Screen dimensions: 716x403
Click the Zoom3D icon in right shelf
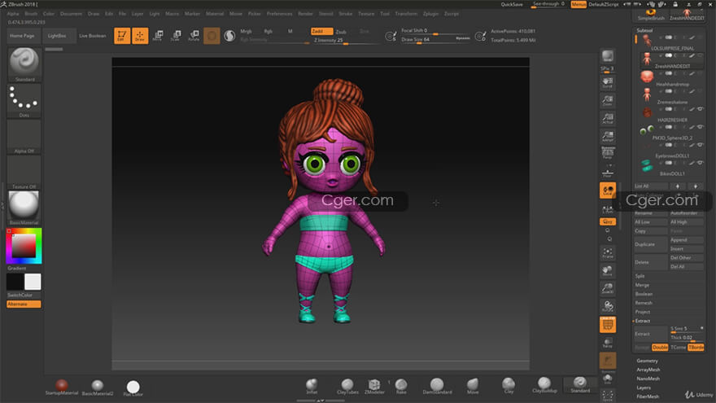coord(608,289)
